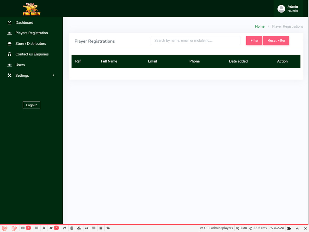Screen dimensions: 309x232
Task: Open the debugbar folder icon for previous requests
Action: point(289,228)
